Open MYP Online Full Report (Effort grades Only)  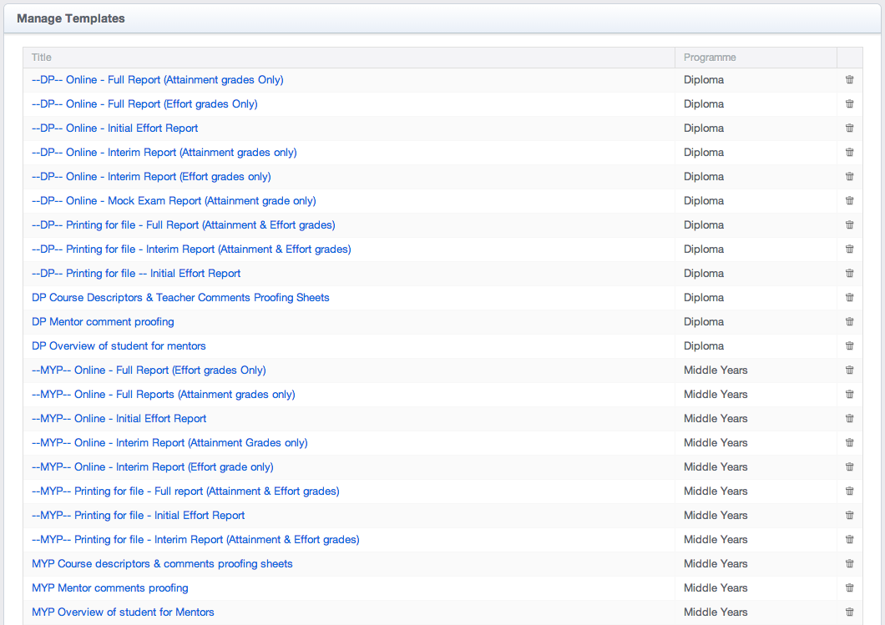coord(149,370)
